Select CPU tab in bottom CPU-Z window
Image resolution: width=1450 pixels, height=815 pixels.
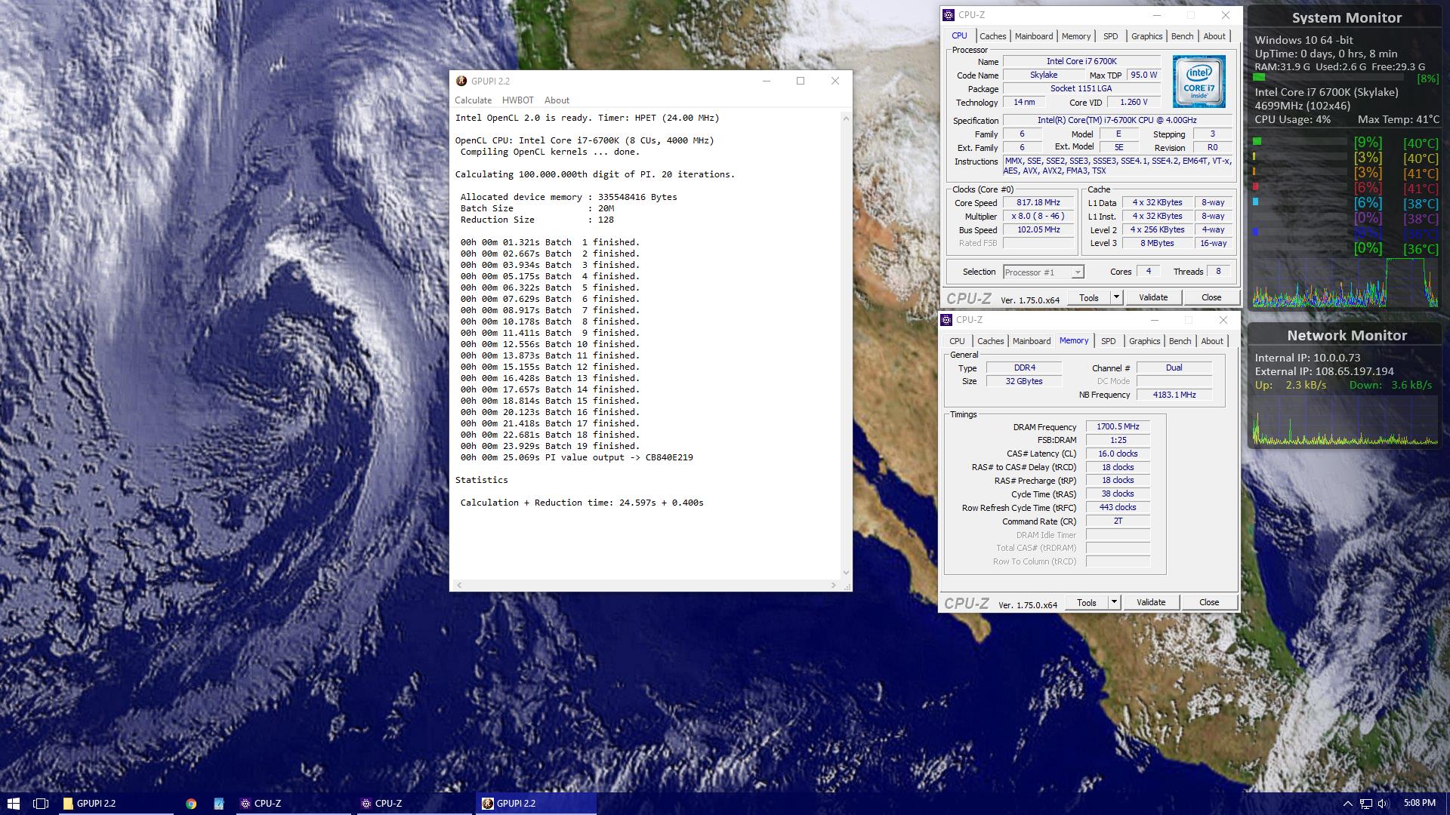click(957, 341)
